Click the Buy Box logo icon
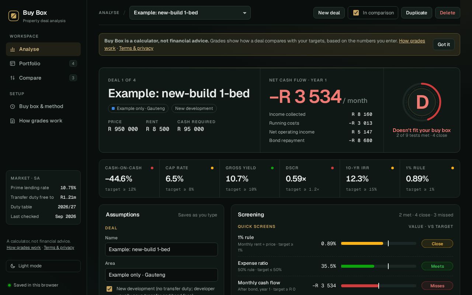Screen dimensions: 472x295 [x=14, y=16]
